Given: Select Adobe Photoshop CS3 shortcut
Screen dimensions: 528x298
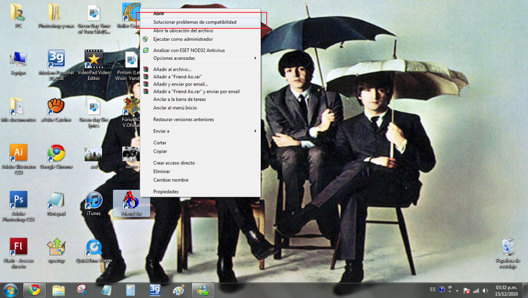Looking at the screenshot, I should pos(18,206).
